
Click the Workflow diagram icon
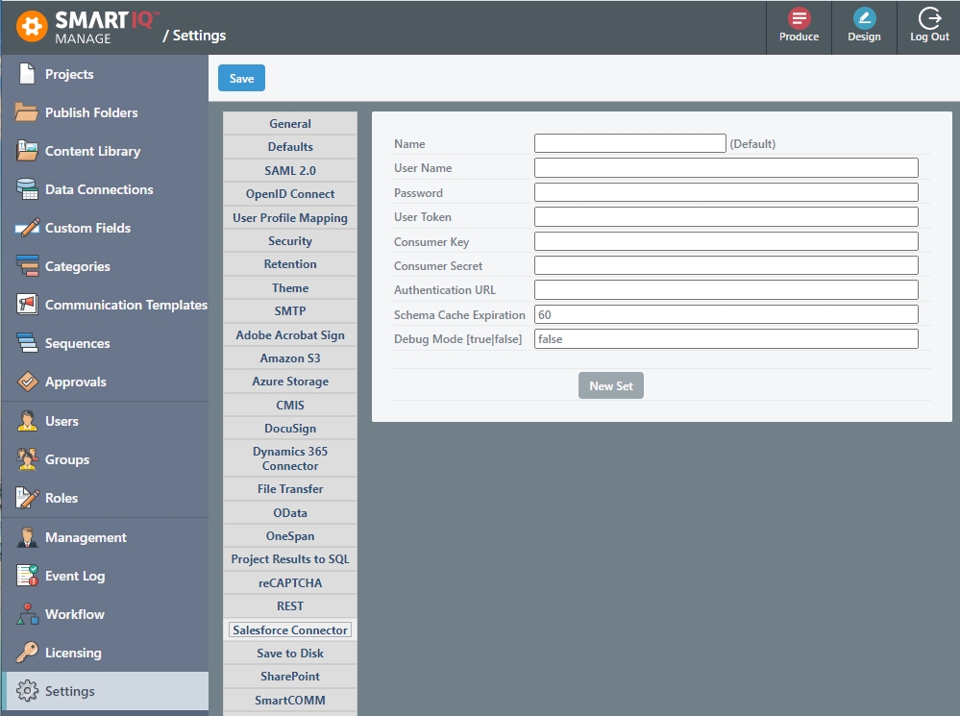point(27,614)
